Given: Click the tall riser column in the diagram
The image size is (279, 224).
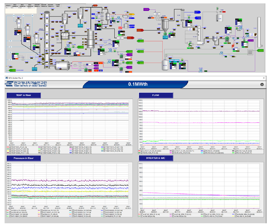Looking at the screenshot, I should pyautogui.click(x=47, y=39).
